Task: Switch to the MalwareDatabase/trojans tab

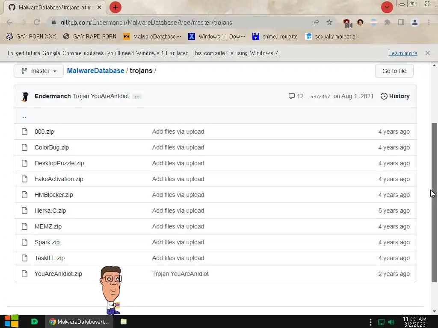Action: point(55,8)
